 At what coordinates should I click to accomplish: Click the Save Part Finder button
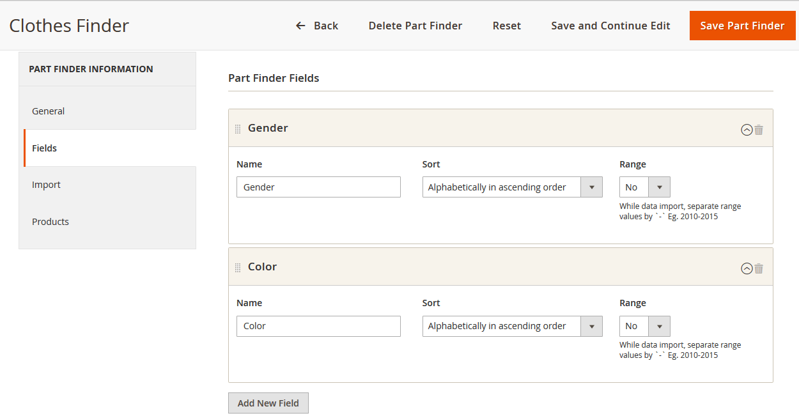[742, 26]
